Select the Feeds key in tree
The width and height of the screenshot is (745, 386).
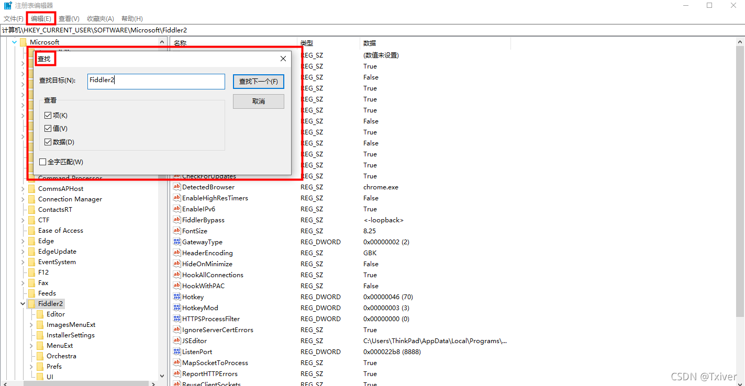tap(47, 293)
